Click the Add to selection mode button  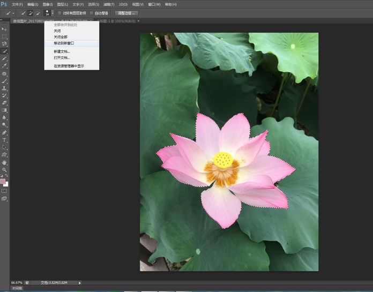31,13
